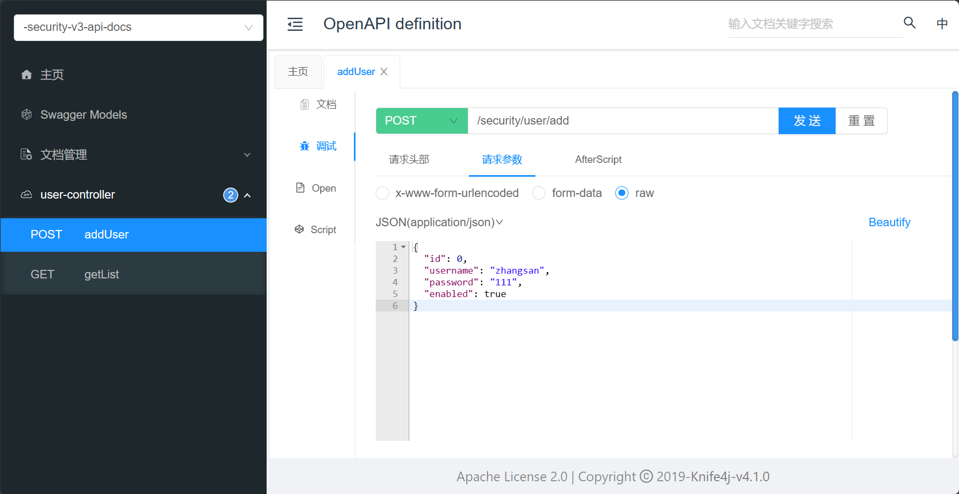The height and width of the screenshot is (494, 959).
Task: Collapse the sidebar using the hamburger icon
Action: (295, 24)
